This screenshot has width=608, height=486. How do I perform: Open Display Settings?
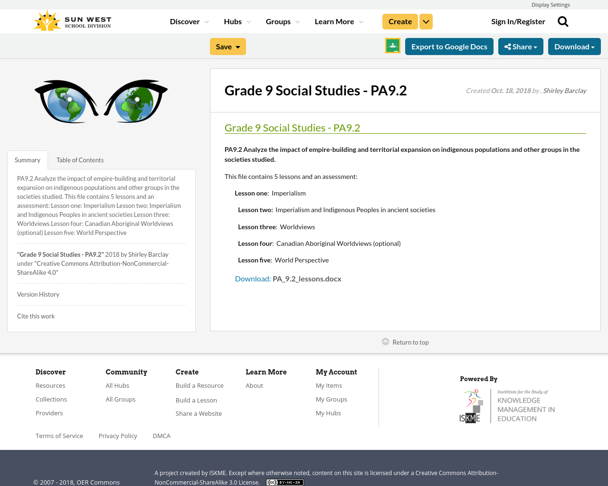pos(551,4)
